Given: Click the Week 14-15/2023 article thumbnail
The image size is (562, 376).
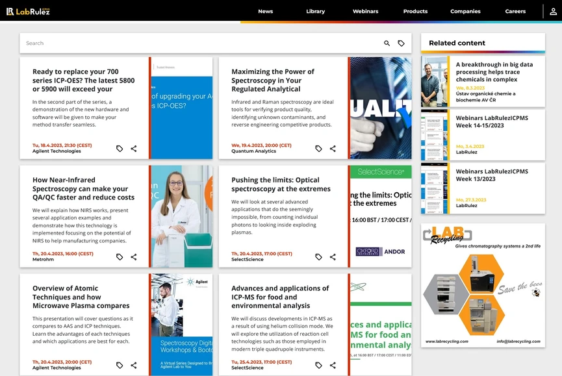Looking at the screenshot, I should 434,135.
